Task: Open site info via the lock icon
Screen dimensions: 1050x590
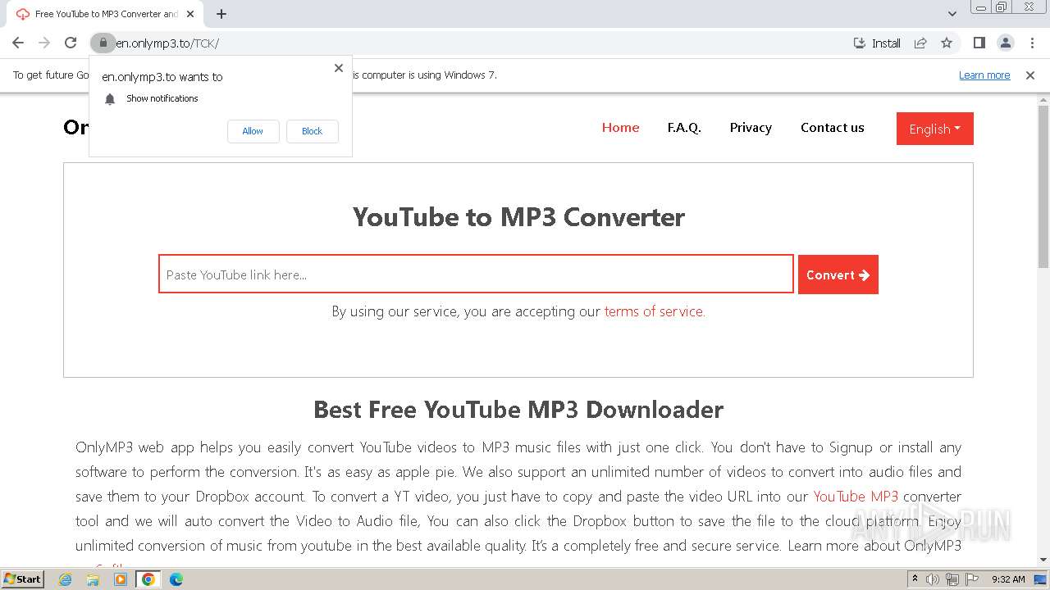Action: click(x=103, y=43)
